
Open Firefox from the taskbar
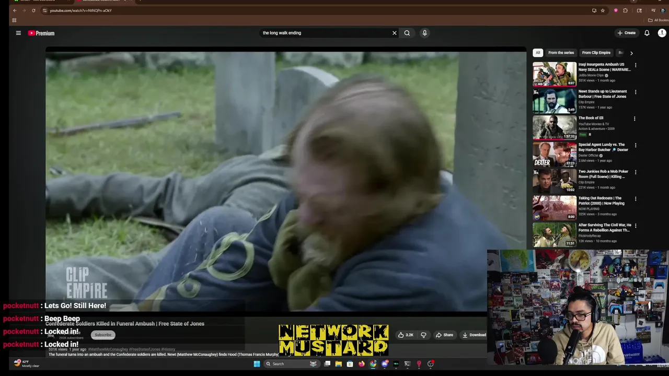(x=362, y=364)
